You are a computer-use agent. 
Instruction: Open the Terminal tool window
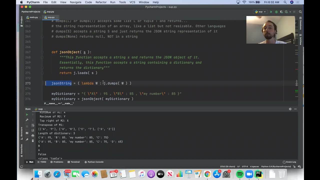pyautogui.click(x=73, y=162)
